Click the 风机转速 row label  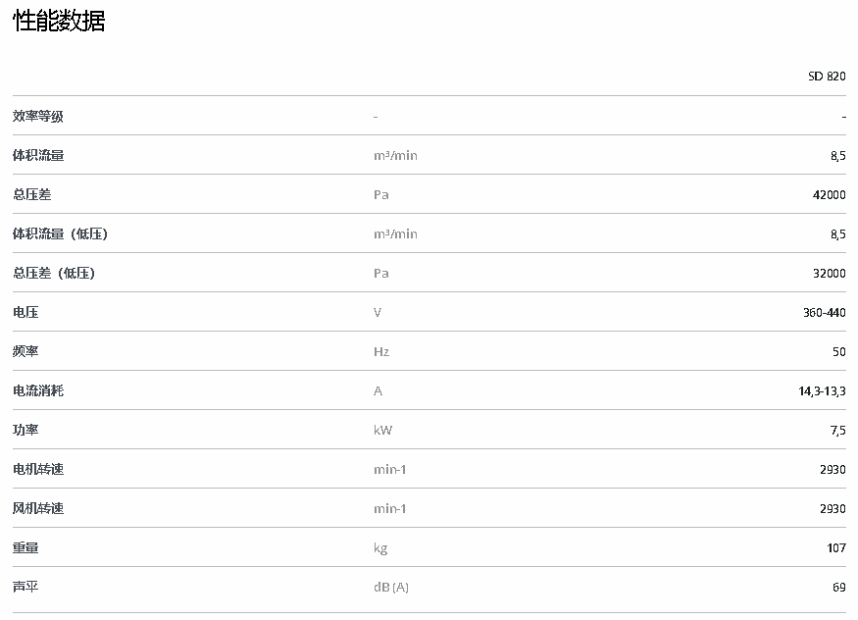tap(38, 509)
